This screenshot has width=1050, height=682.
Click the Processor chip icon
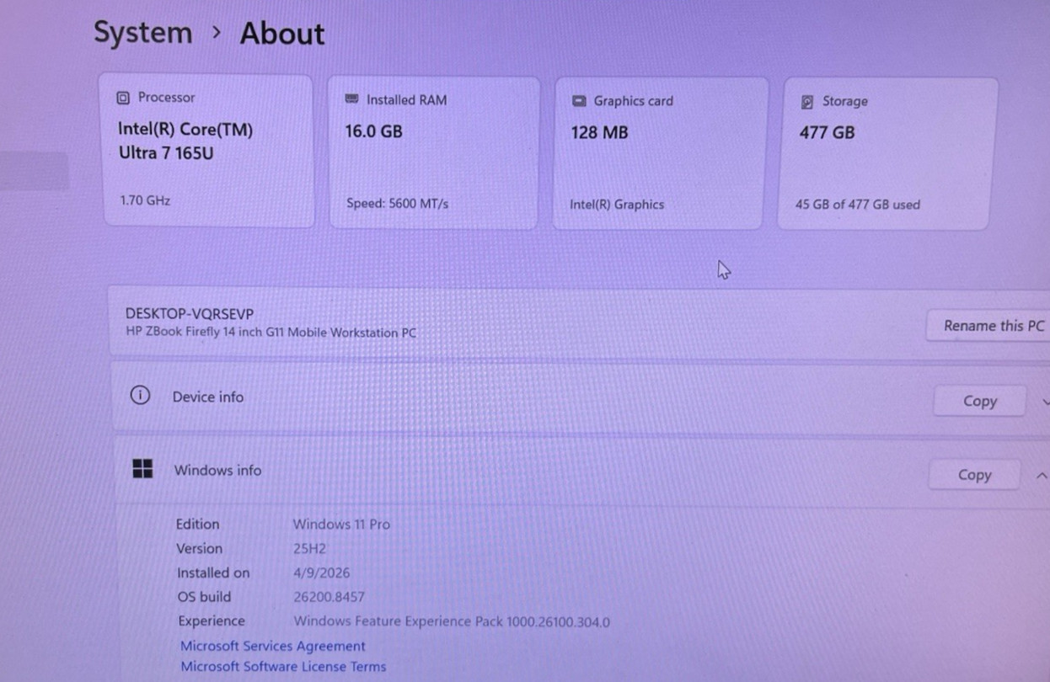pyautogui.click(x=123, y=98)
